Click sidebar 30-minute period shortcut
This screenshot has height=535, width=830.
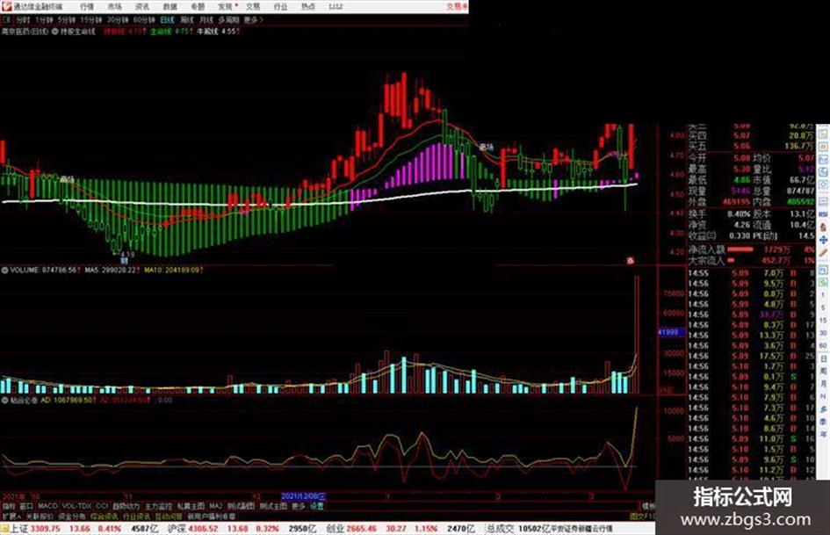tap(824, 333)
